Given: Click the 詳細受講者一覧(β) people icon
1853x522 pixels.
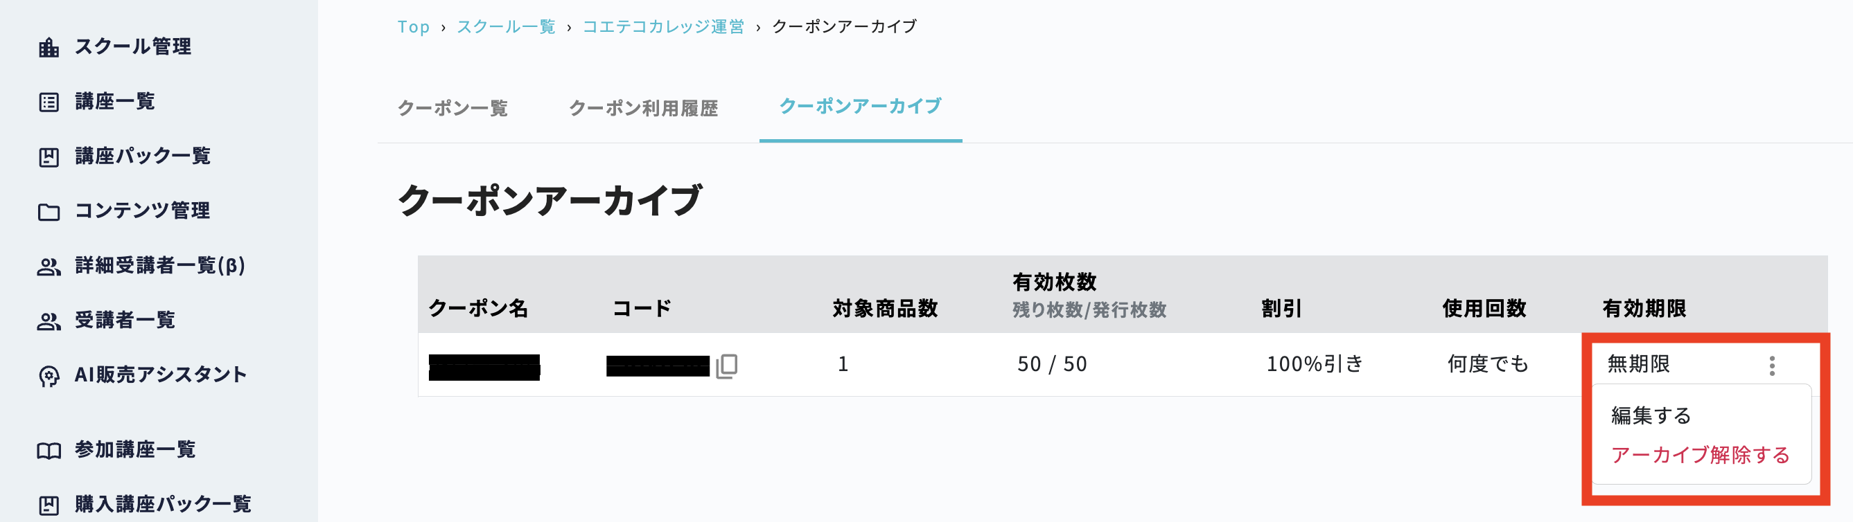Looking at the screenshot, I should [x=49, y=267].
